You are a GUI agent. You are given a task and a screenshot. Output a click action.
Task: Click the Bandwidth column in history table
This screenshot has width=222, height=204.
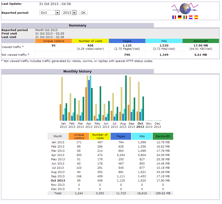pyautogui.click(x=163, y=136)
